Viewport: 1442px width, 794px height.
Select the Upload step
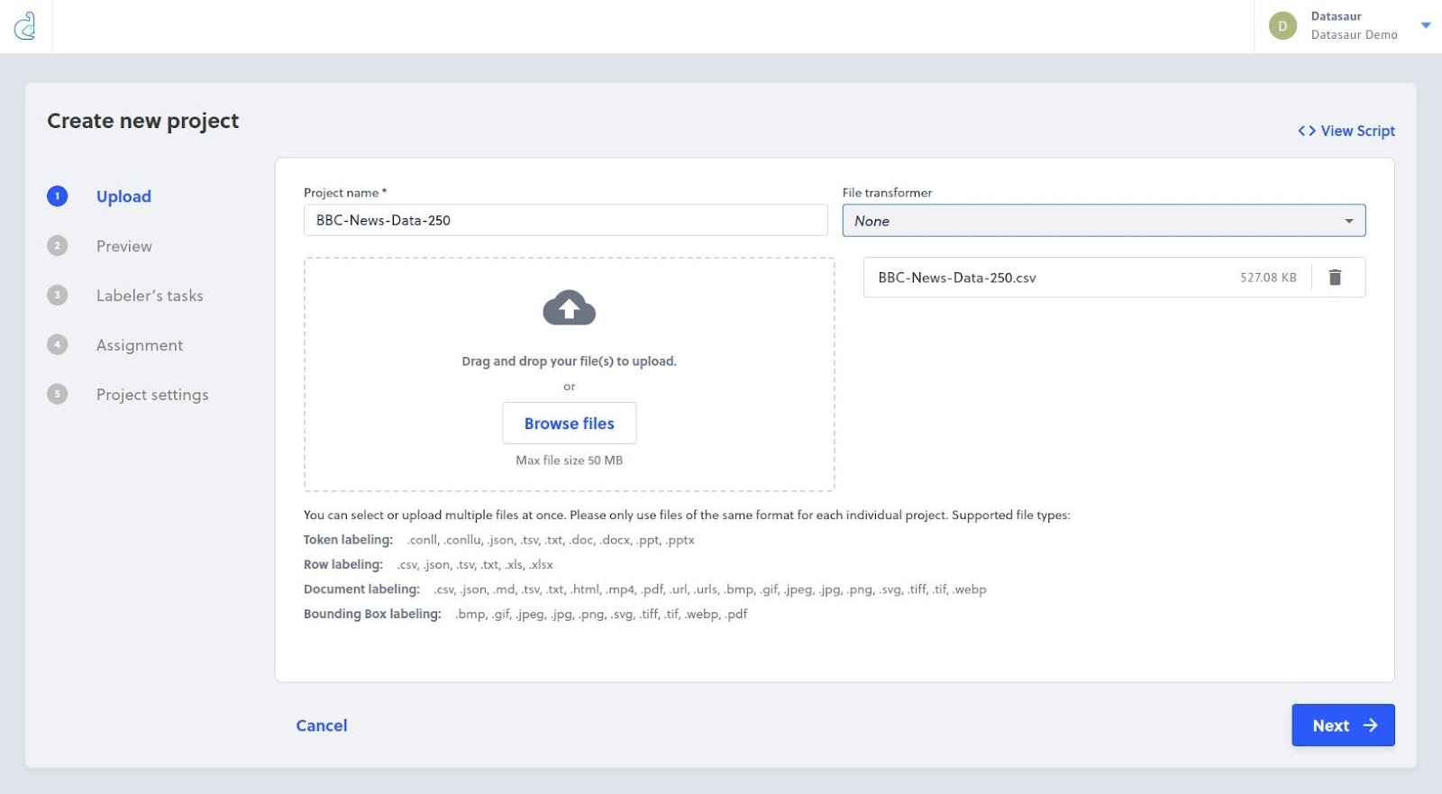(x=123, y=196)
